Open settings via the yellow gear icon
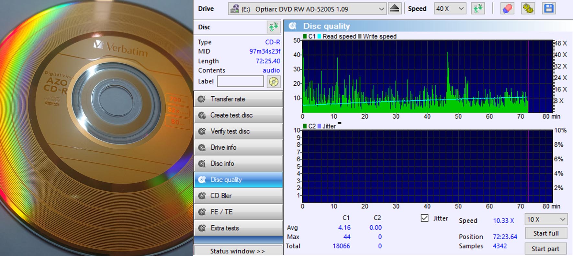Image resolution: width=573 pixels, height=256 pixels. pyautogui.click(x=528, y=8)
